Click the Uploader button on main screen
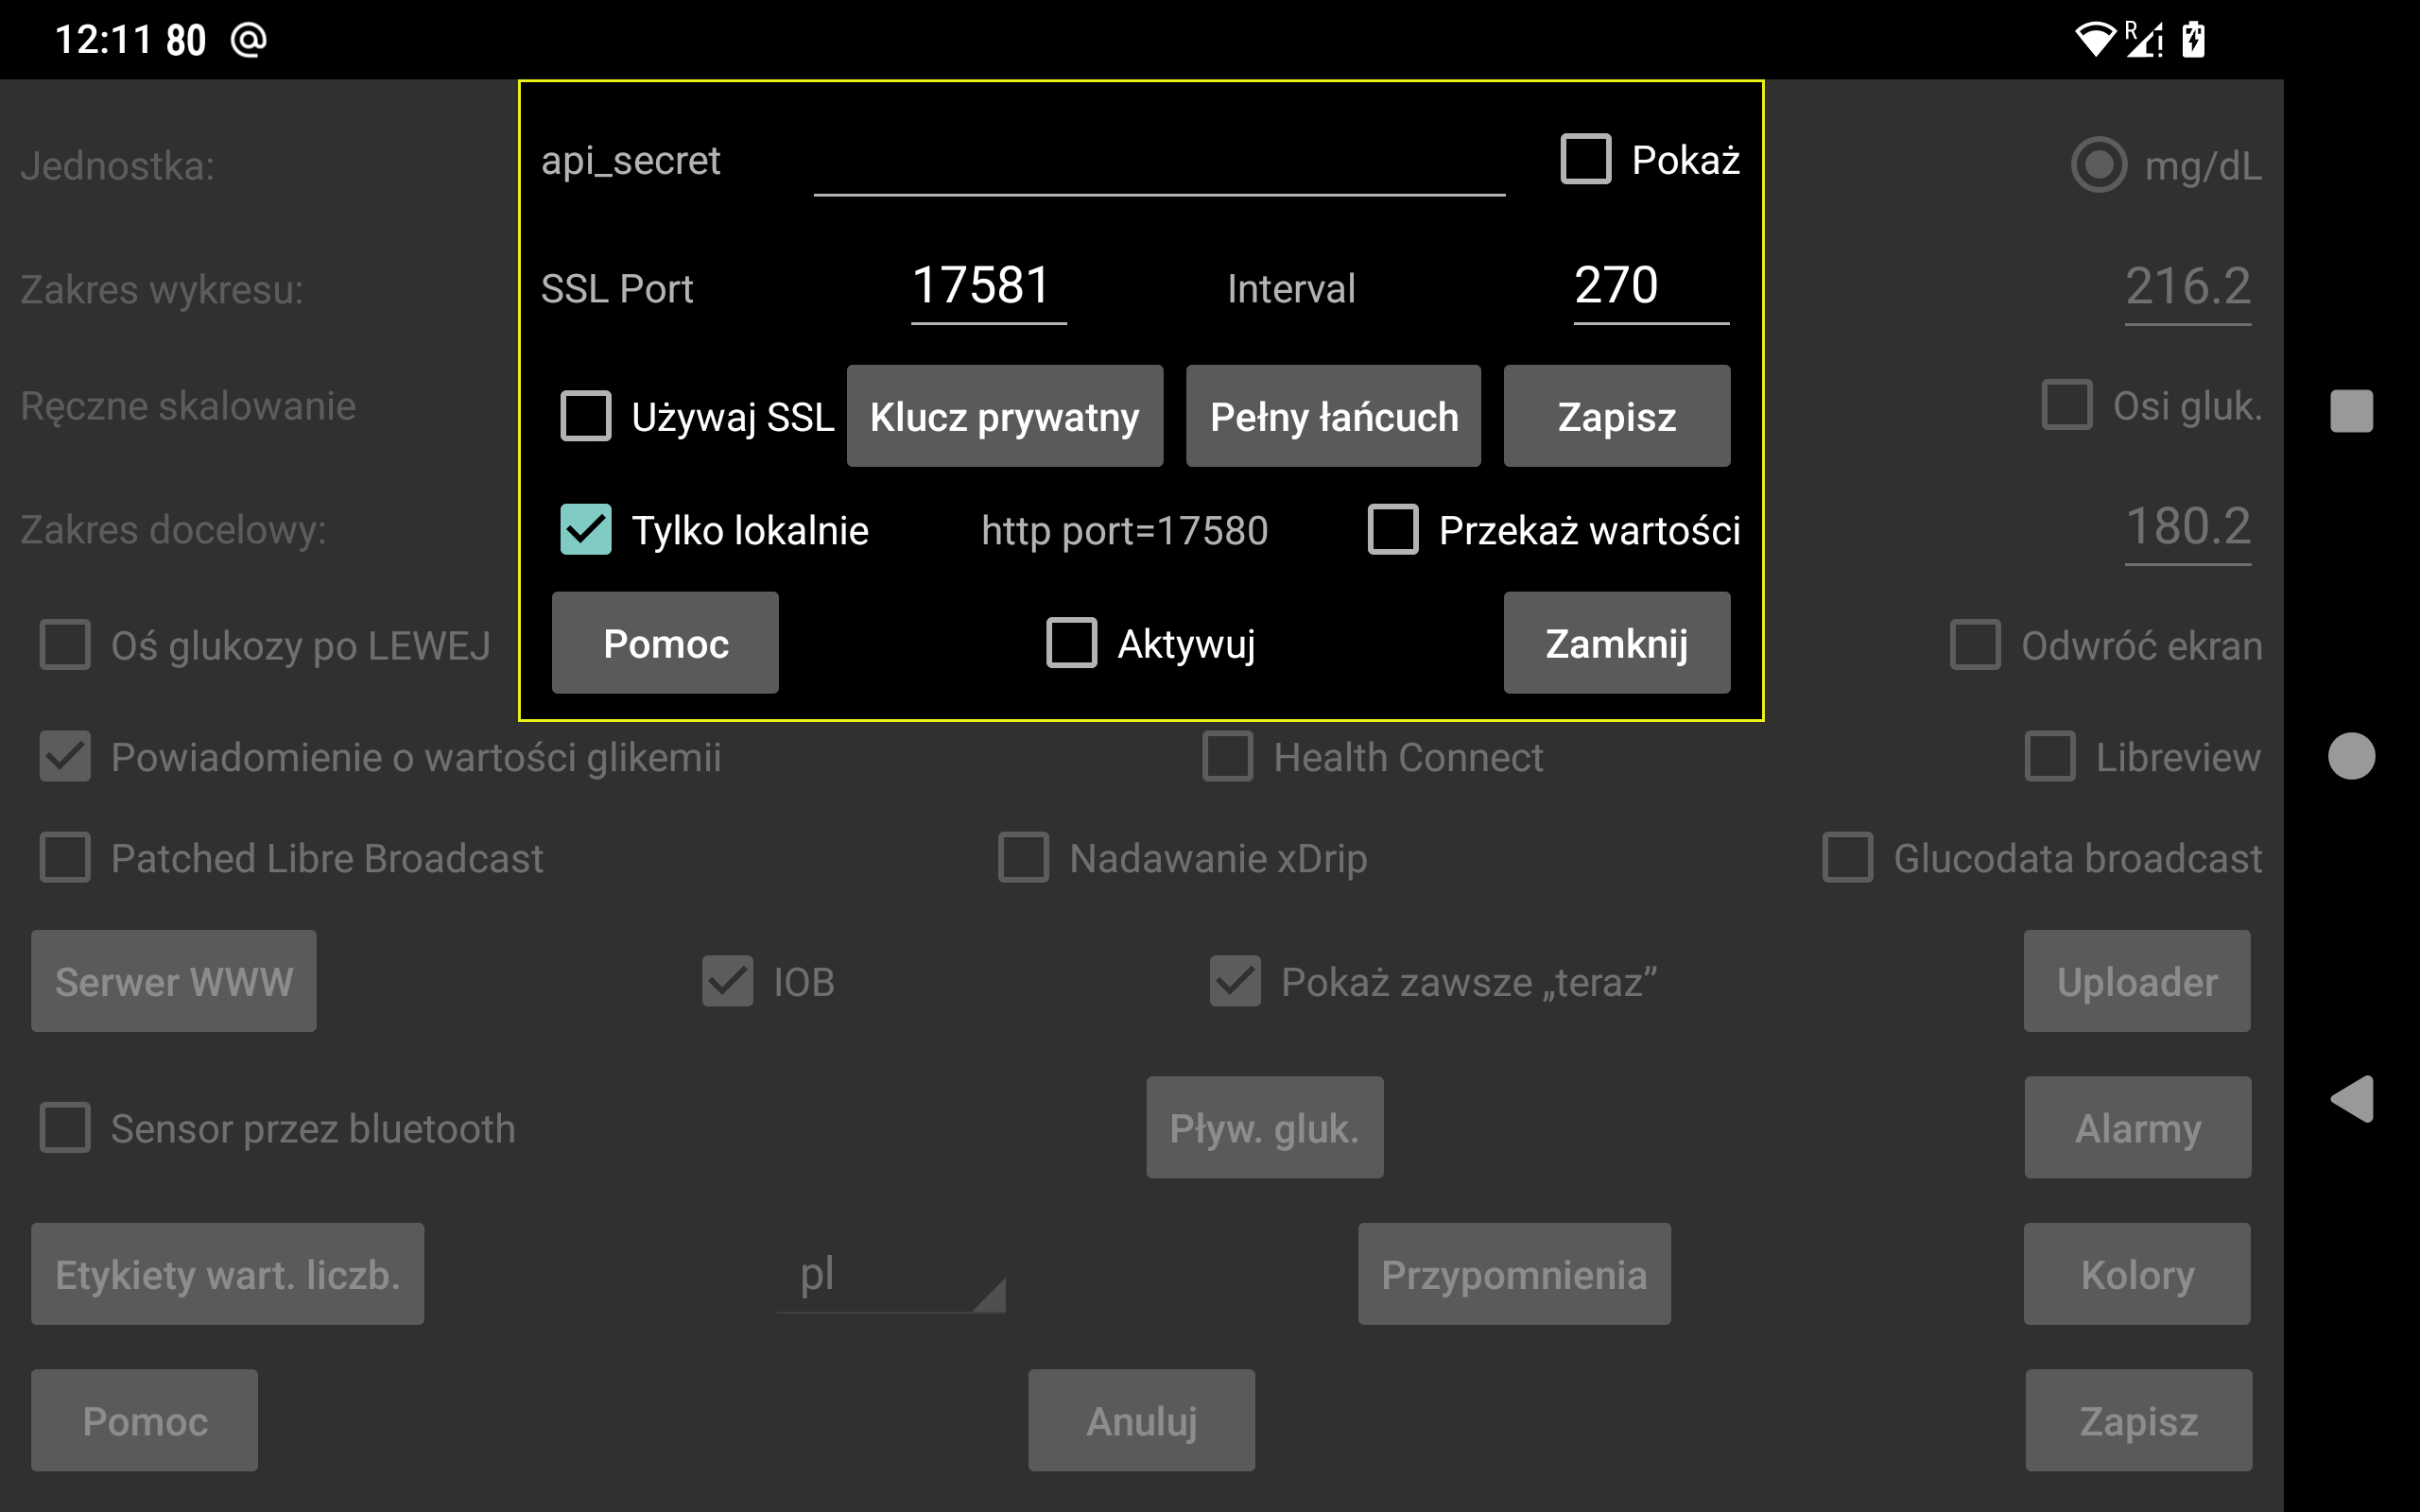Screen dimensions: 2420x1512 click(x=2135, y=981)
